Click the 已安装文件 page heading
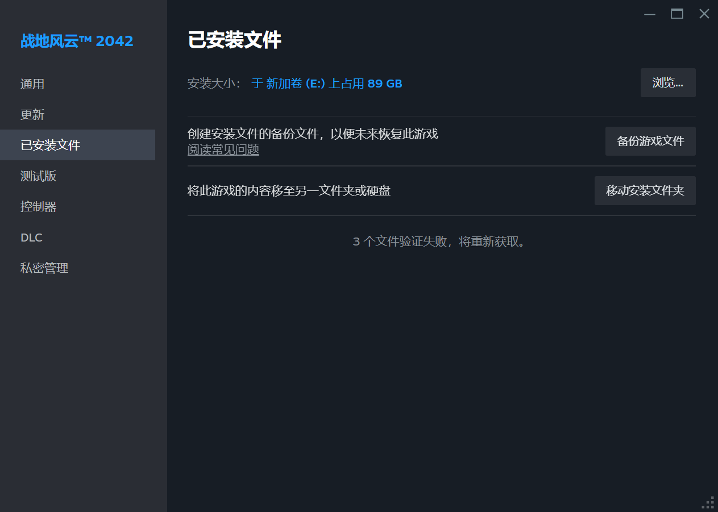 [235, 40]
